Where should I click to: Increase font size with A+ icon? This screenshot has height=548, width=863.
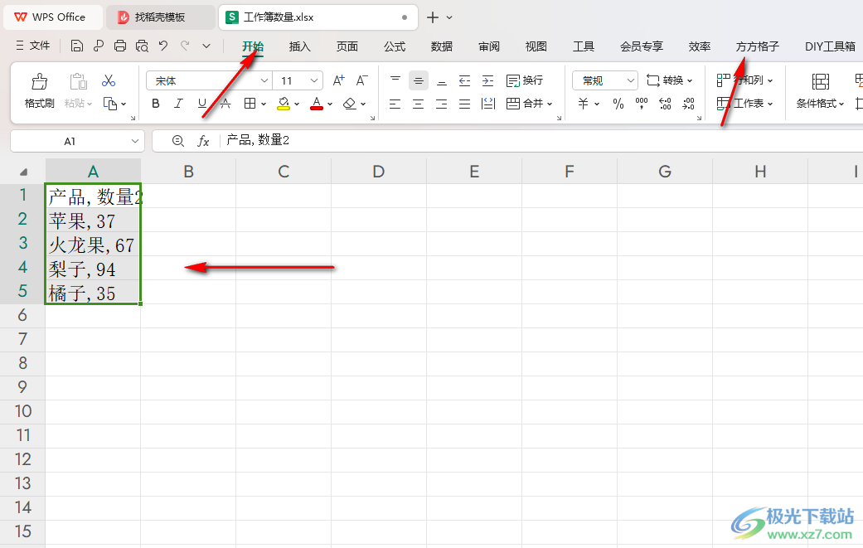pos(339,81)
